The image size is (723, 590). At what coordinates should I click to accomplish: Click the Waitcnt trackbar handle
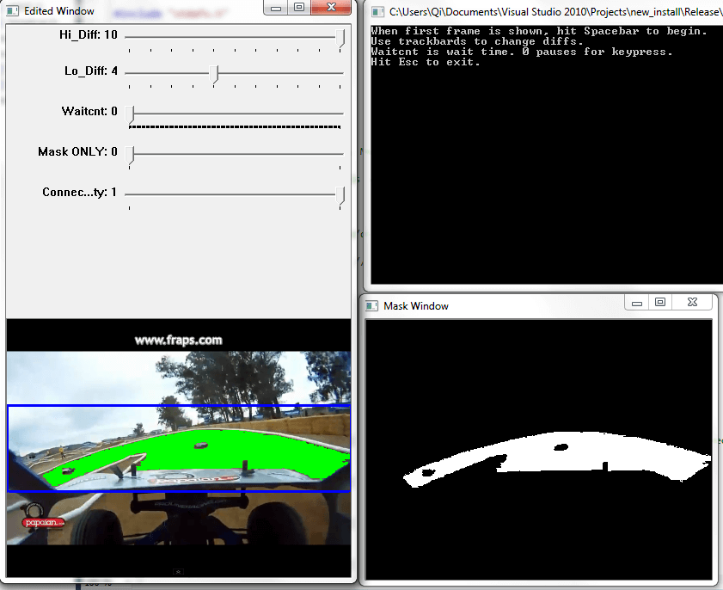coord(130,114)
